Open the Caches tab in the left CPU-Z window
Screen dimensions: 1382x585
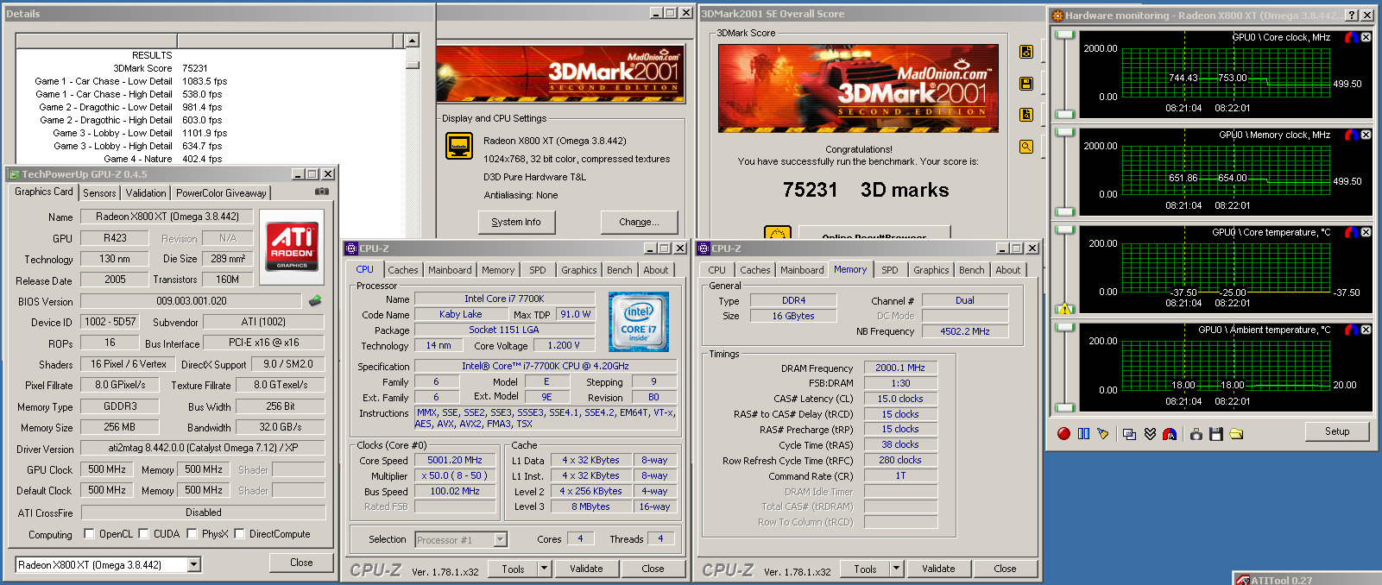click(403, 270)
